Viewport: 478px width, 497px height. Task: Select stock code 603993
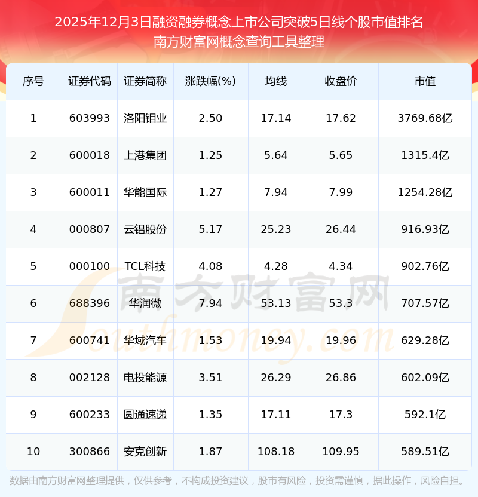click(x=90, y=118)
